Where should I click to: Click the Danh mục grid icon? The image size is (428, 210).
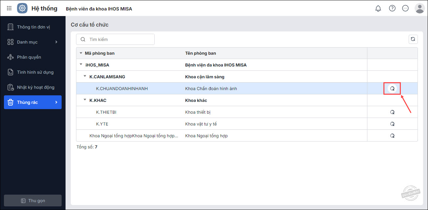click(10, 42)
